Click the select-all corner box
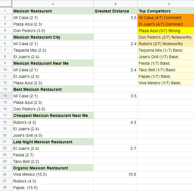 click(6, 4)
